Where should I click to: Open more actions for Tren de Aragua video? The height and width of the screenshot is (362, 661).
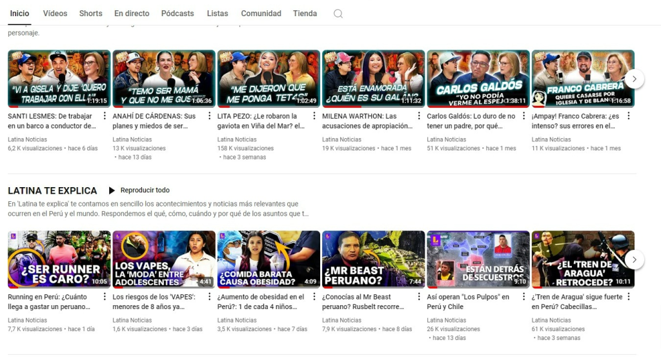pyautogui.click(x=628, y=297)
